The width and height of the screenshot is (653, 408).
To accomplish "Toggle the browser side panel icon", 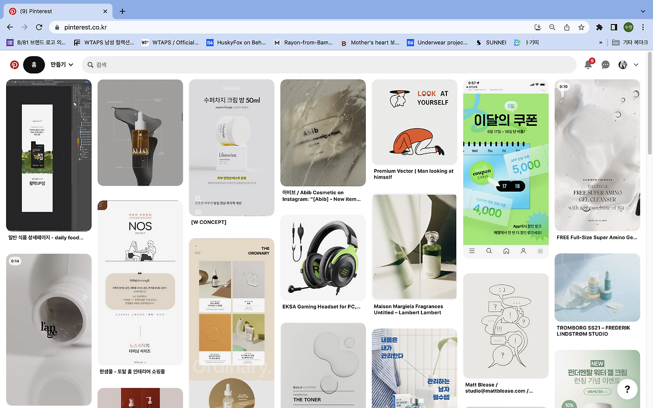I will pyautogui.click(x=614, y=27).
